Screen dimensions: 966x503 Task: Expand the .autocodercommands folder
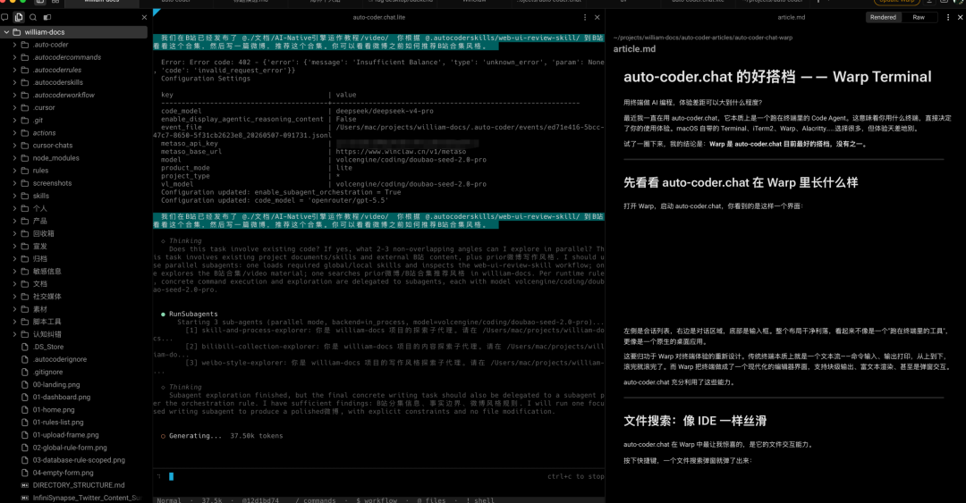(15, 57)
